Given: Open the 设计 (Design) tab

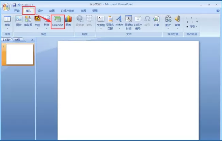Looking at the screenshot, I should click(x=40, y=11).
